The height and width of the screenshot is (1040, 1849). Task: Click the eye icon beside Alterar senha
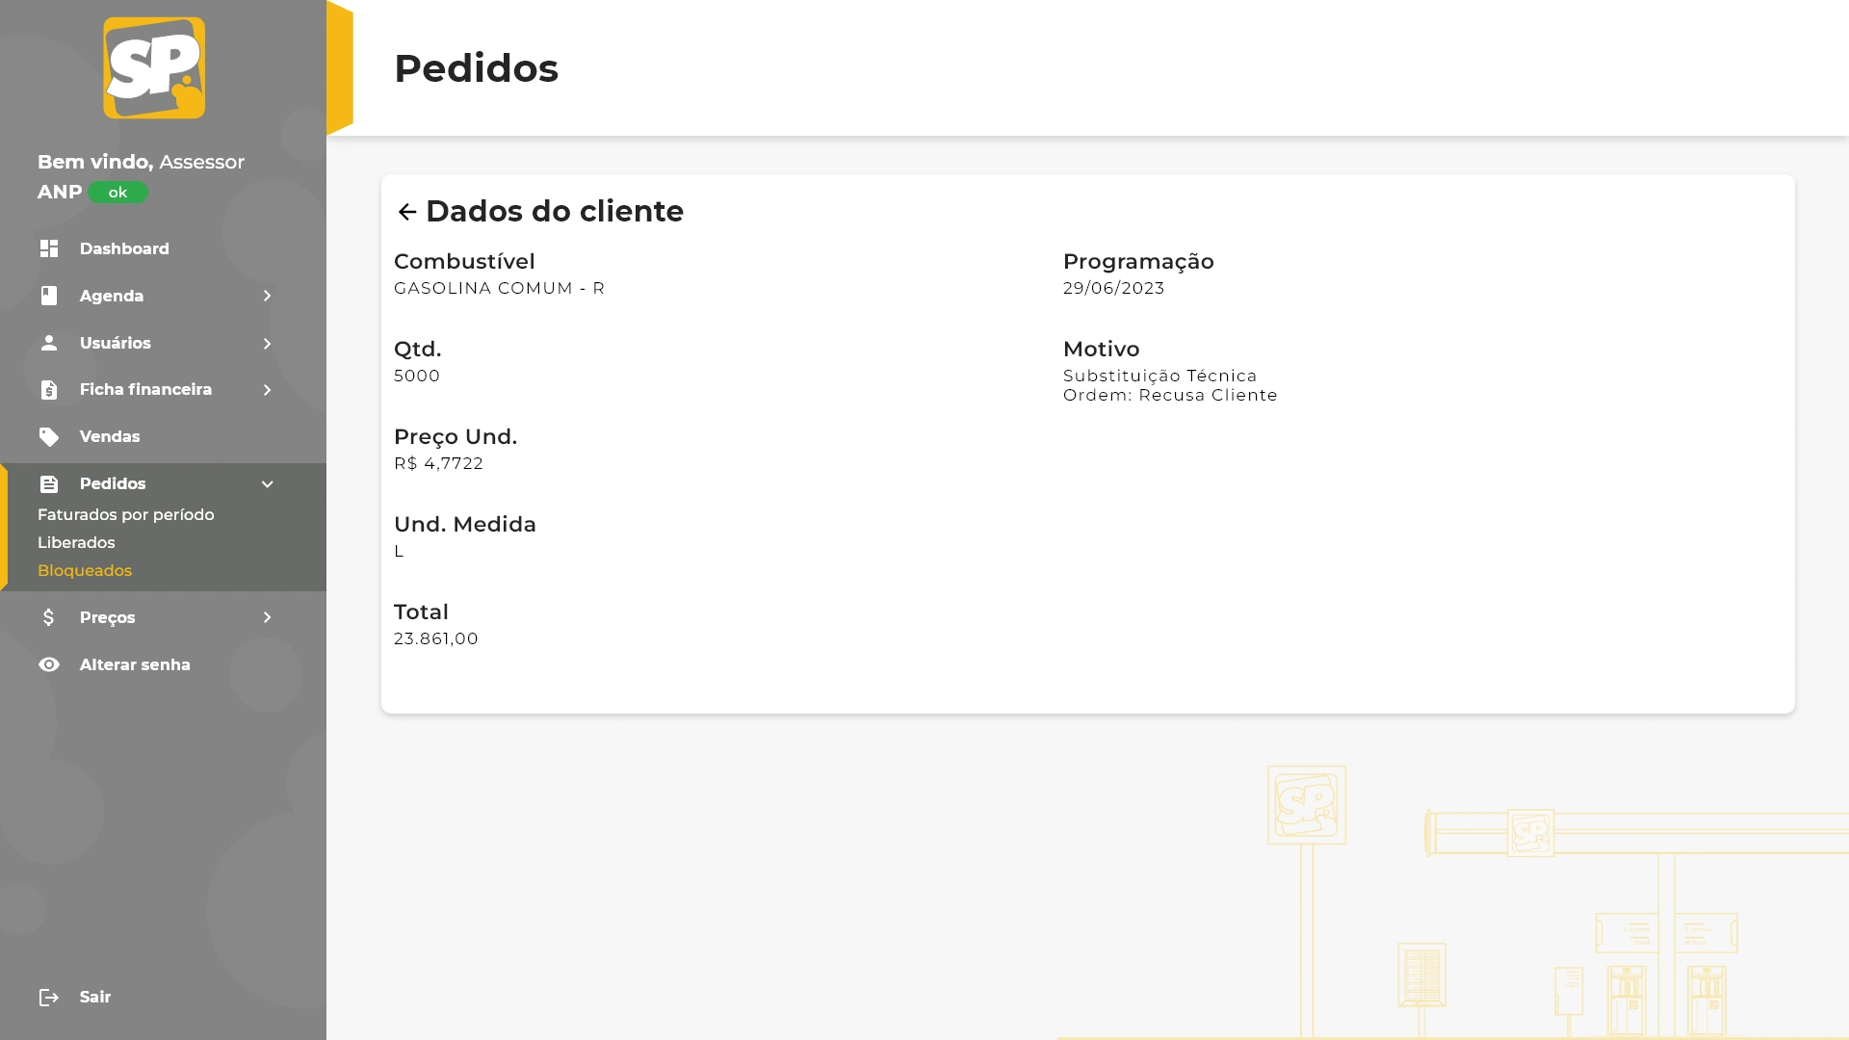[x=49, y=664]
